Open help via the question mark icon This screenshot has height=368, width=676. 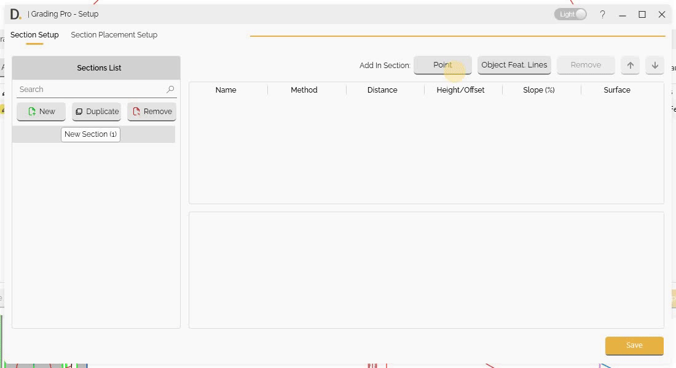602,14
